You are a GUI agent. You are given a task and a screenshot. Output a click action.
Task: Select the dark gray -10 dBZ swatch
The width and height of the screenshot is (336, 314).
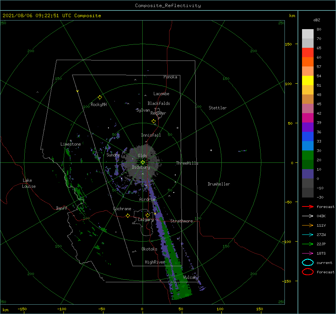[308, 193]
